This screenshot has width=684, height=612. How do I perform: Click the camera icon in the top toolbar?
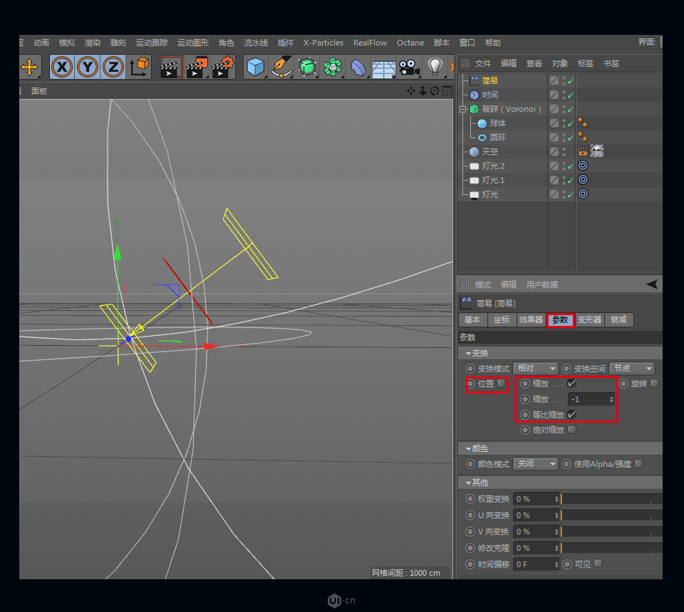[x=408, y=67]
